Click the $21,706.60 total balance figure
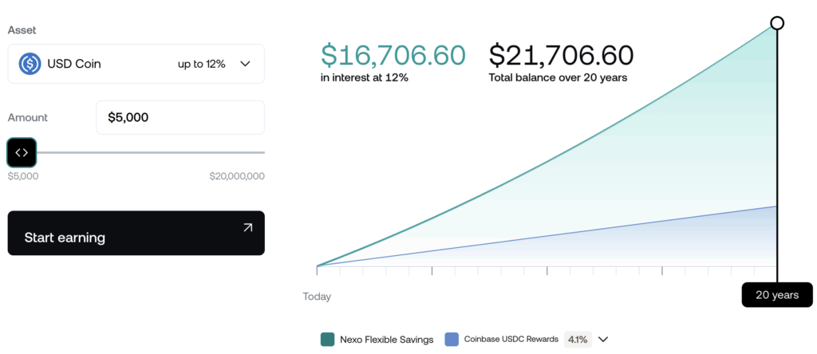 [561, 55]
